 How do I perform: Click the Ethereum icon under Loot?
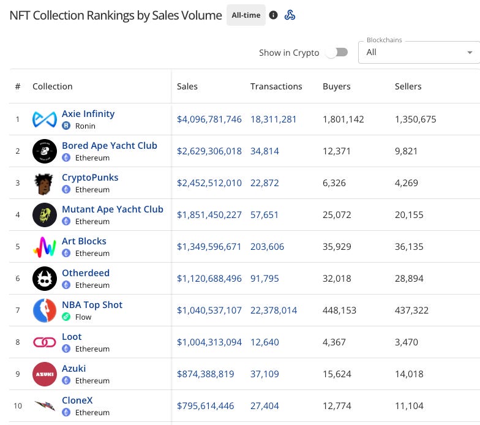[66, 349]
